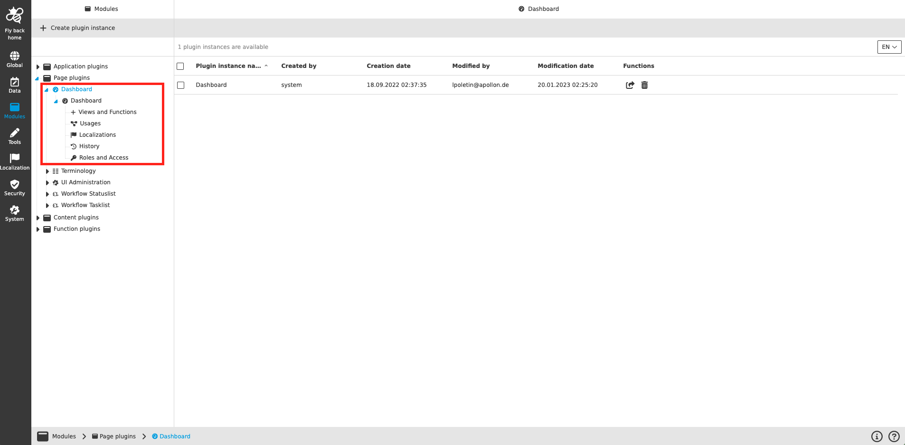Click the Tools sidebar icon

[14, 135]
